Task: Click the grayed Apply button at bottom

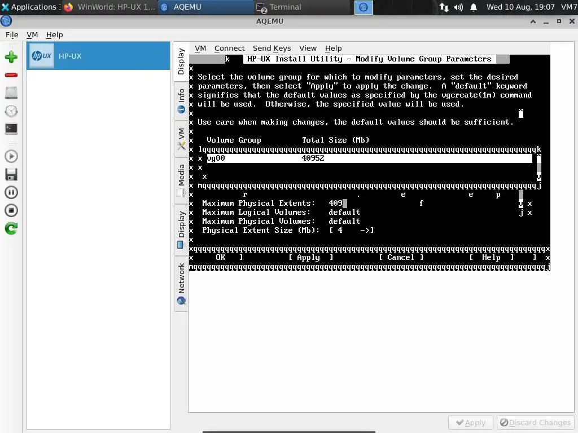Action: tap(470, 423)
